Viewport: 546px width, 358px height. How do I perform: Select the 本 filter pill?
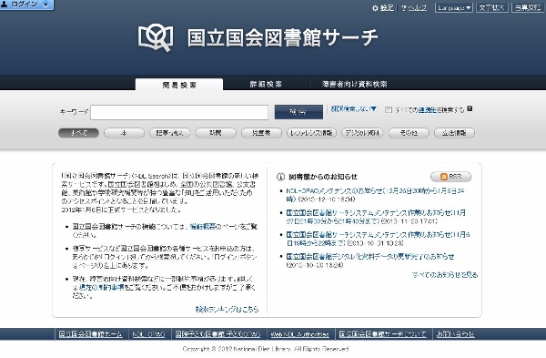(x=124, y=133)
